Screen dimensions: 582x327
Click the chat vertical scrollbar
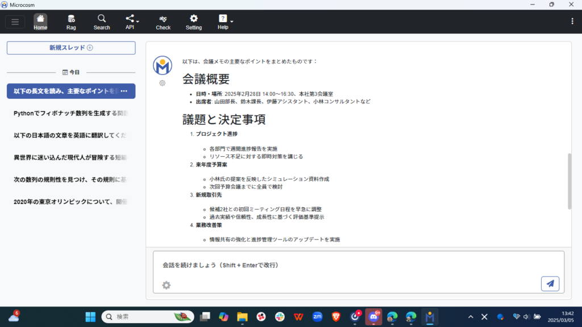569,181
